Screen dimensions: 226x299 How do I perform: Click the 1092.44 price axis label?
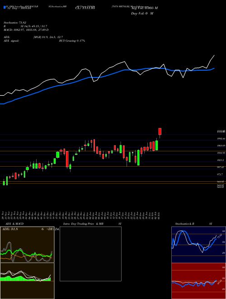tap(221, 139)
